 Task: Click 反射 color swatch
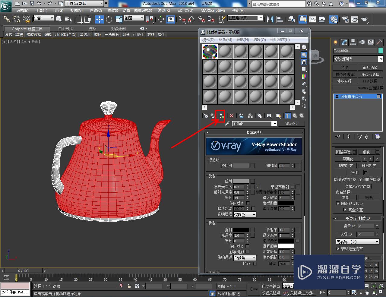(241, 181)
